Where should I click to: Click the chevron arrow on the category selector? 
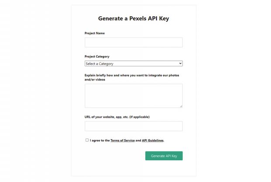pos(180,63)
